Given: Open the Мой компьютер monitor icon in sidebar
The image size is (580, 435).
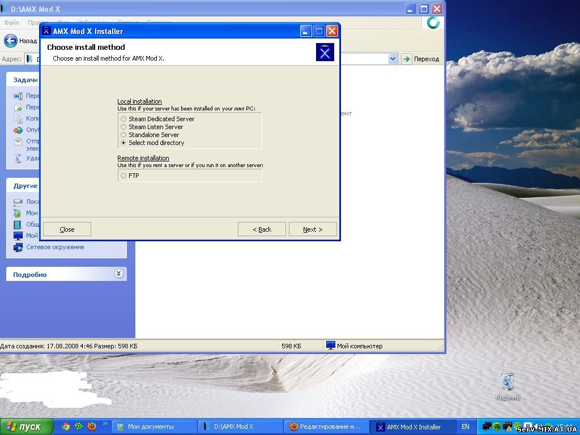Looking at the screenshot, I should [18, 236].
